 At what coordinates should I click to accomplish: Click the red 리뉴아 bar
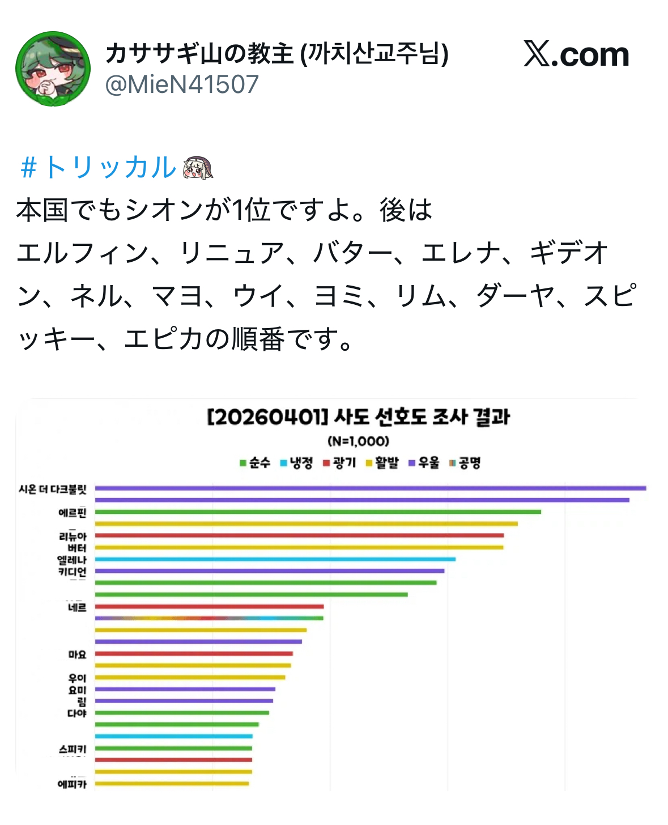(299, 535)
